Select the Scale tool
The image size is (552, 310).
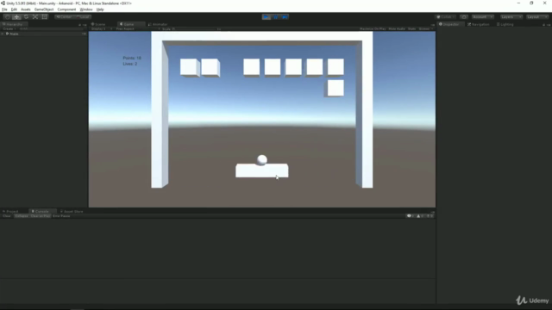[x=35, y=17]
